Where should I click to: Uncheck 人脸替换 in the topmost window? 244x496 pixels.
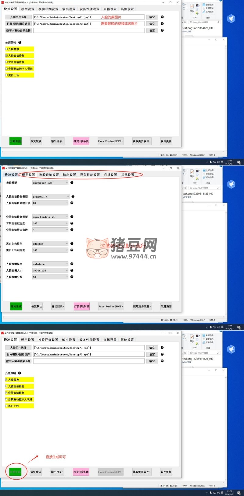pyautogui.click(x=7, y=49)
